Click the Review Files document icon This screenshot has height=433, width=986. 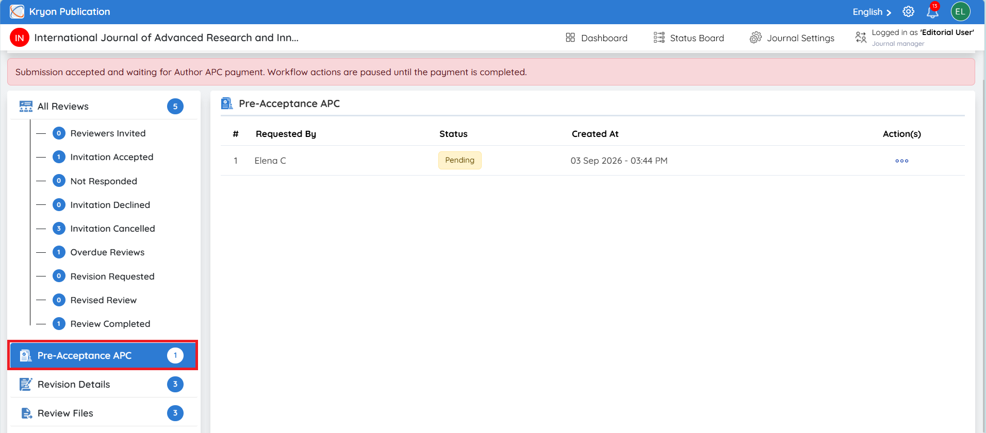click(26, 413)
